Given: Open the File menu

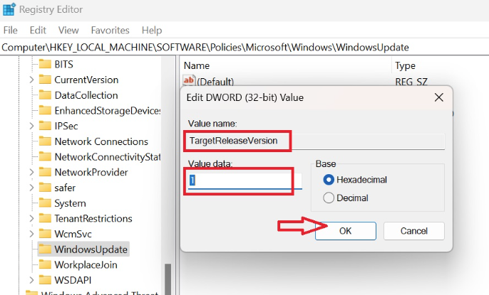Looking at the screenshot, I should click(x=10, y=31).
